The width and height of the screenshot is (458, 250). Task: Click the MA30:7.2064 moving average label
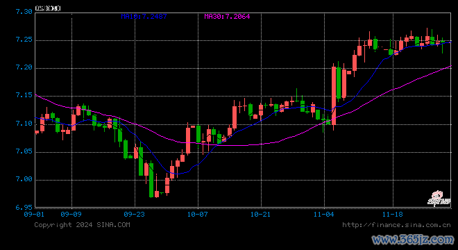coord(227,17)
